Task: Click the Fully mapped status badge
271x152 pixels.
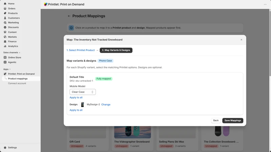Action: tap(104, 79)
